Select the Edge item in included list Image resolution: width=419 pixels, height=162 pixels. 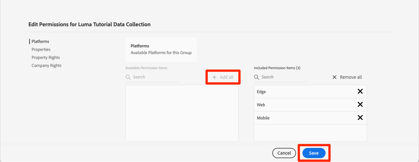[x=261, y=92]
